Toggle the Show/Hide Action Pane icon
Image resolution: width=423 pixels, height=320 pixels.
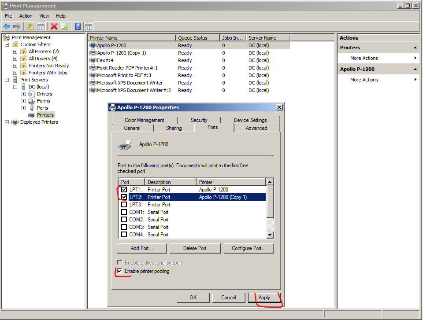tap(88, 26)
